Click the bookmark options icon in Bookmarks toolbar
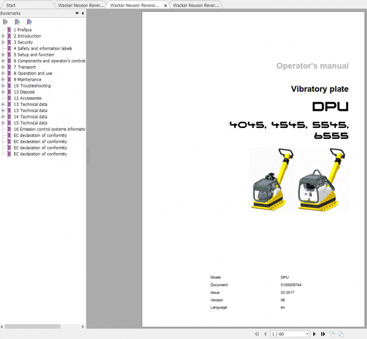Viewport: 367px width, 339px height. point(5,22)
